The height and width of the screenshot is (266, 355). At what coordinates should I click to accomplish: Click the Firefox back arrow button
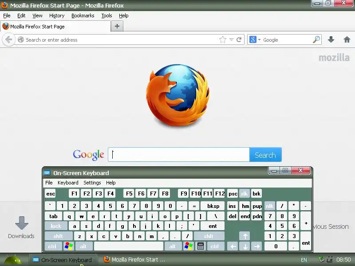pos(8,39)
